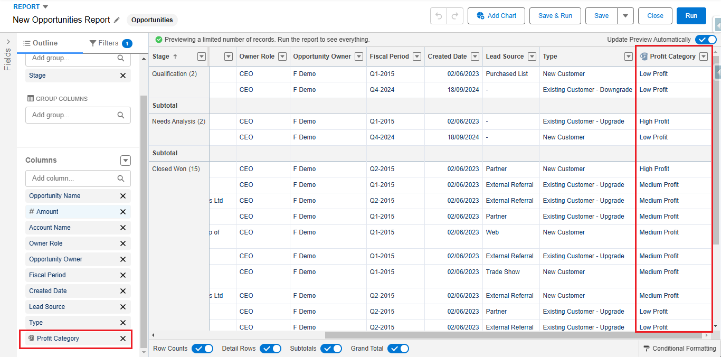Open the Columns section options dropdown
This screenshot has width=721, height=357.
point(125,161)
